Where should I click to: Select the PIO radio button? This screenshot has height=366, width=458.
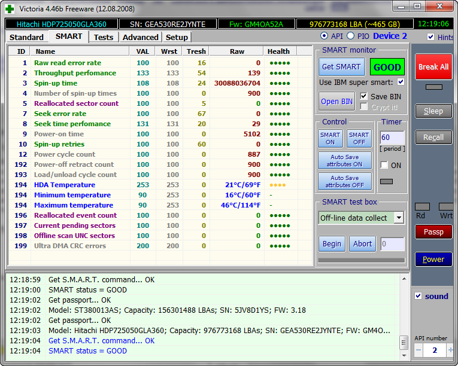point(350,36)
